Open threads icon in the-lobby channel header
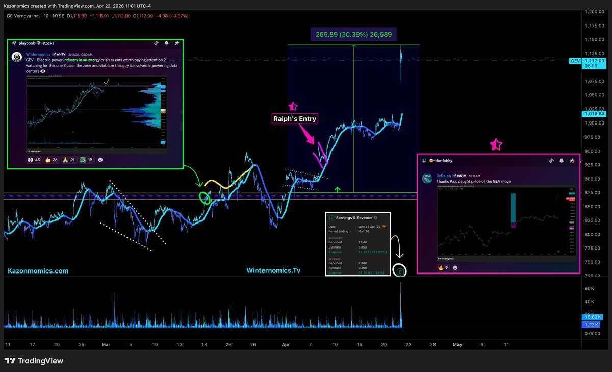The width and height of the screenshot is (612, 372). (552, 160)
